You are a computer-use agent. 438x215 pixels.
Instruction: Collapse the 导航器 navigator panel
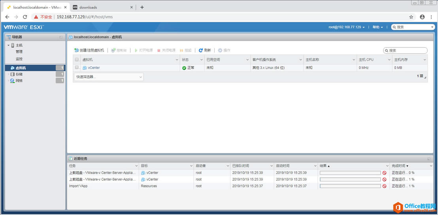point(61,37)
